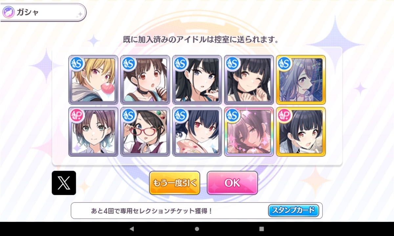Tap the Android recent apps square
Viewport: 394px width, 236px height.
(x=262, y=229)
